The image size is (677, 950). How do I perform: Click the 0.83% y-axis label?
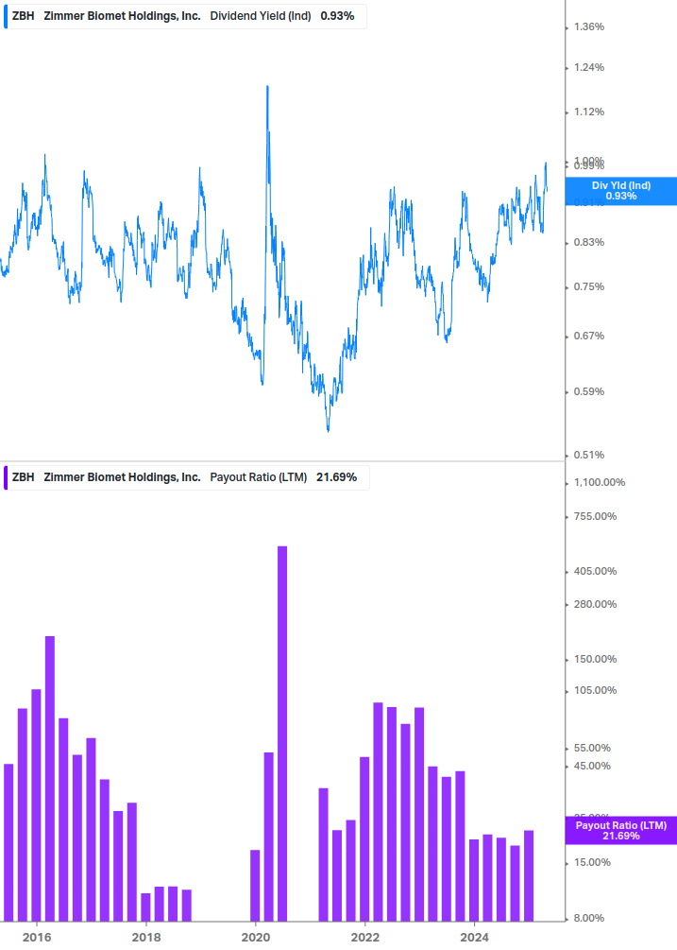pos(588,242)
